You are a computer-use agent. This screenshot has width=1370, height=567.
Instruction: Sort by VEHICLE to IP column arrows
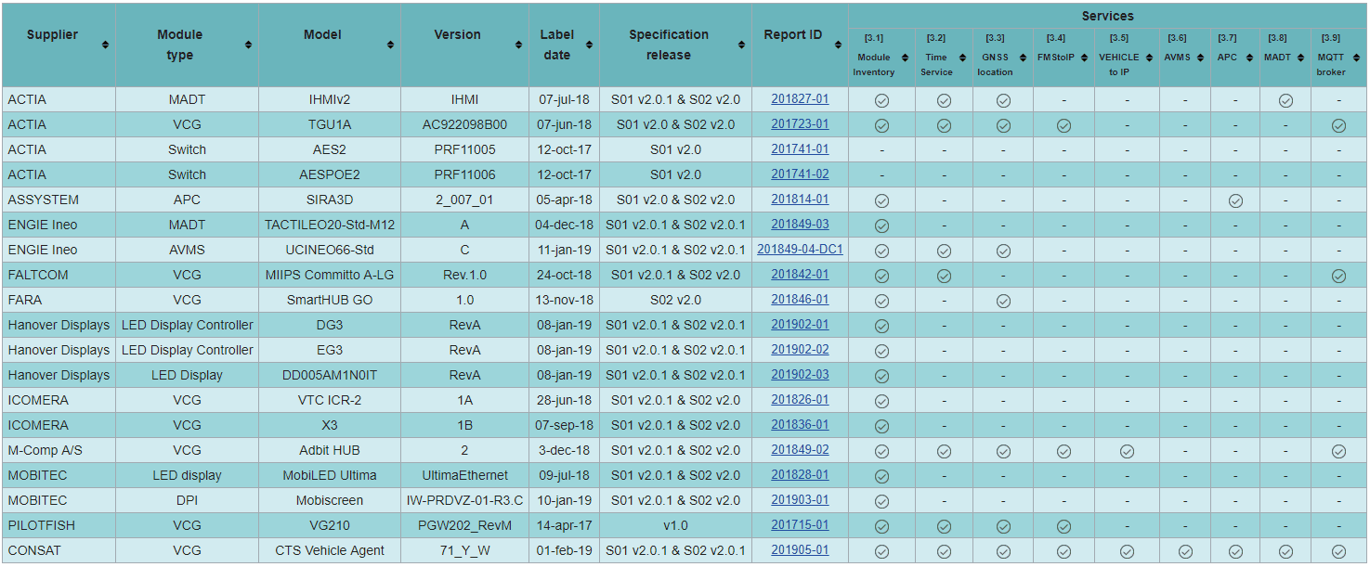click(1149, 58)
